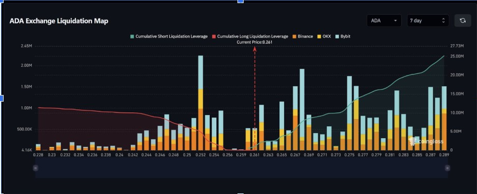
Task: Click the 4.16K left axis label
Action: [x=27, y=150]
